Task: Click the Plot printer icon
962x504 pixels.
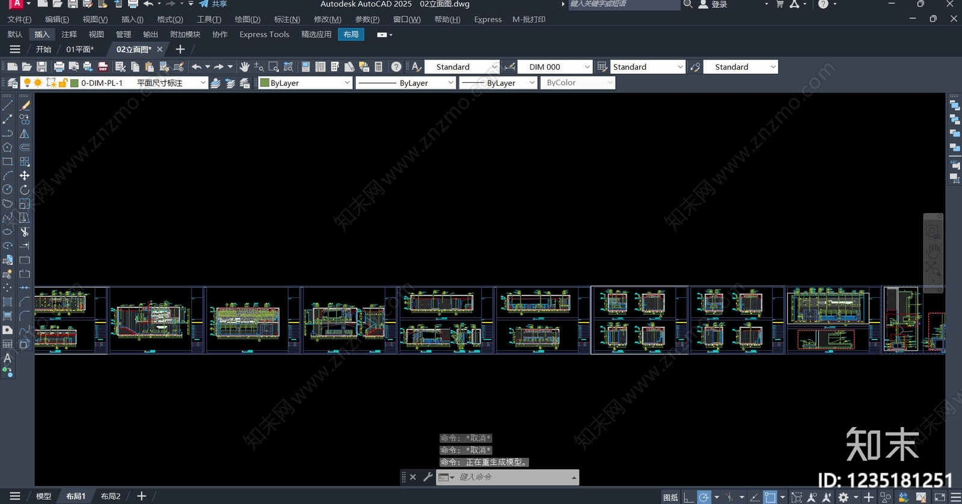Action: tap(59, 67)
